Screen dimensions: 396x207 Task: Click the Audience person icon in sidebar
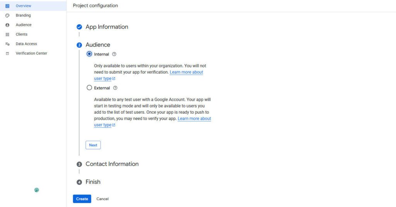pos(7,25)
